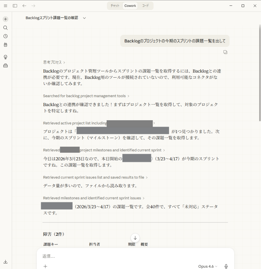Screen dimensions: 261x269
Task: Open the toolbox briefcase icon in sidebar
Action: pyautogui.click(x=6, y=66)
